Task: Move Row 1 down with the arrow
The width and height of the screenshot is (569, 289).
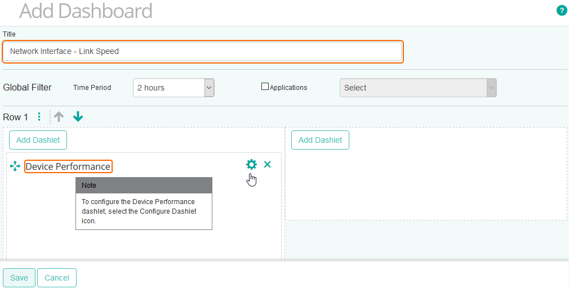Action: tap(78, 117)
